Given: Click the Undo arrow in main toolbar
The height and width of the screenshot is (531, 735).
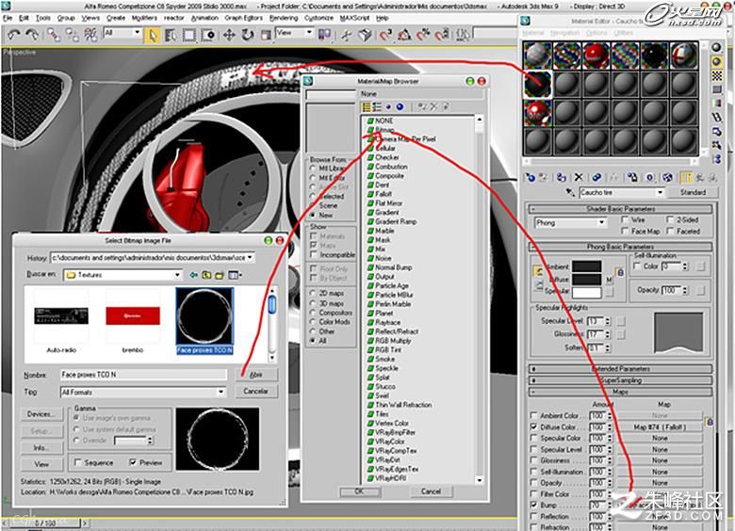Looking at the screenshot, I should point(14,34).
